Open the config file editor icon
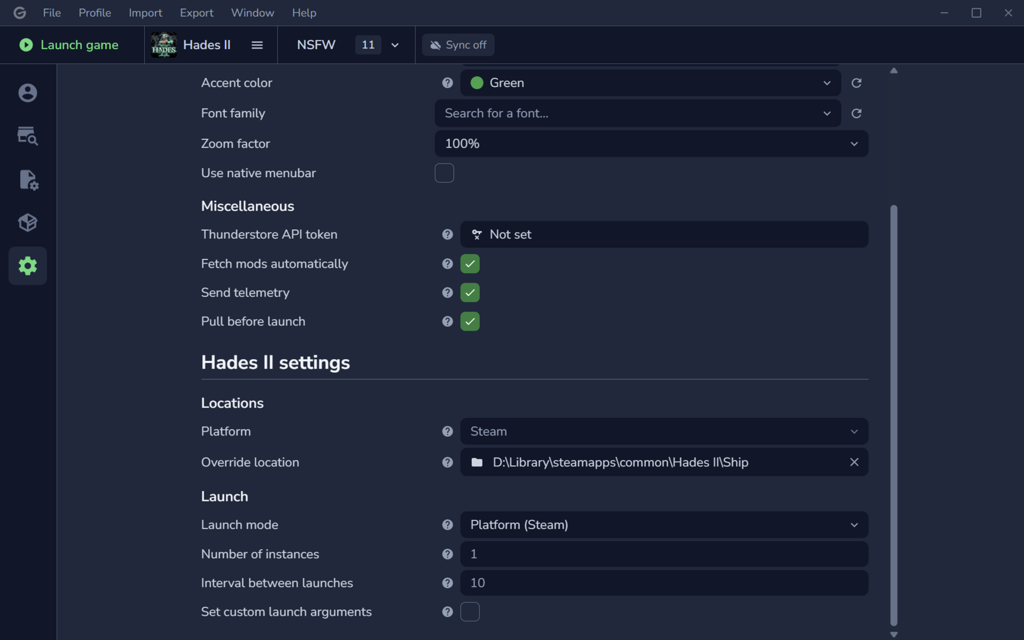The width and height of the screenshot is (1024, 640). [x=28, y=180]
